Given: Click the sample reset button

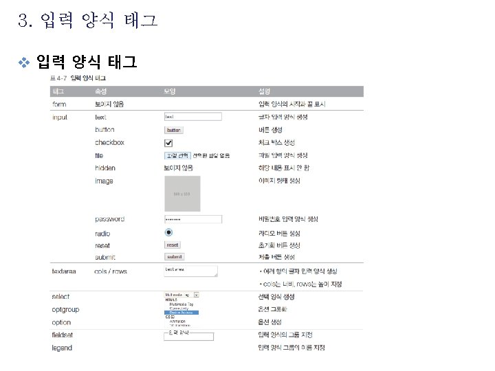Looking at the screenshot, I should 173,245.
